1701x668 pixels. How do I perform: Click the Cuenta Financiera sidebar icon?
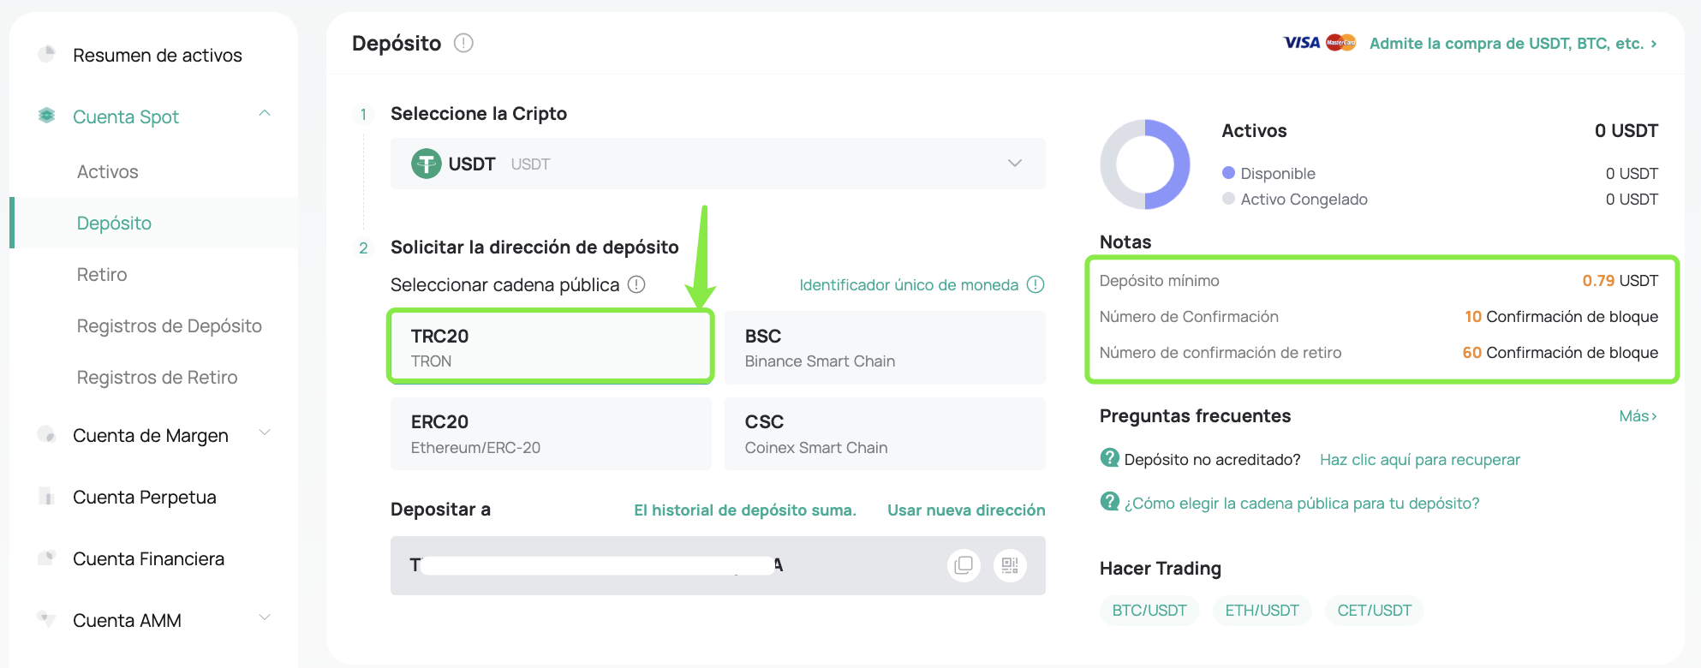click(47, 558)
